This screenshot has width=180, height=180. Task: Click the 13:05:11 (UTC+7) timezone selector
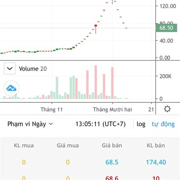[100, 124]
